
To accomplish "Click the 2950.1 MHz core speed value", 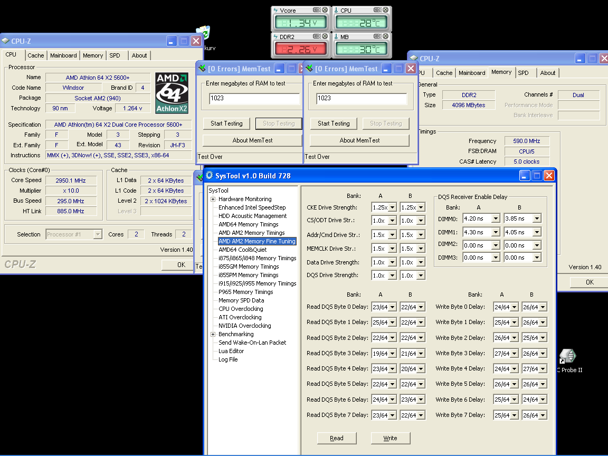I will [x=71, y=180].
